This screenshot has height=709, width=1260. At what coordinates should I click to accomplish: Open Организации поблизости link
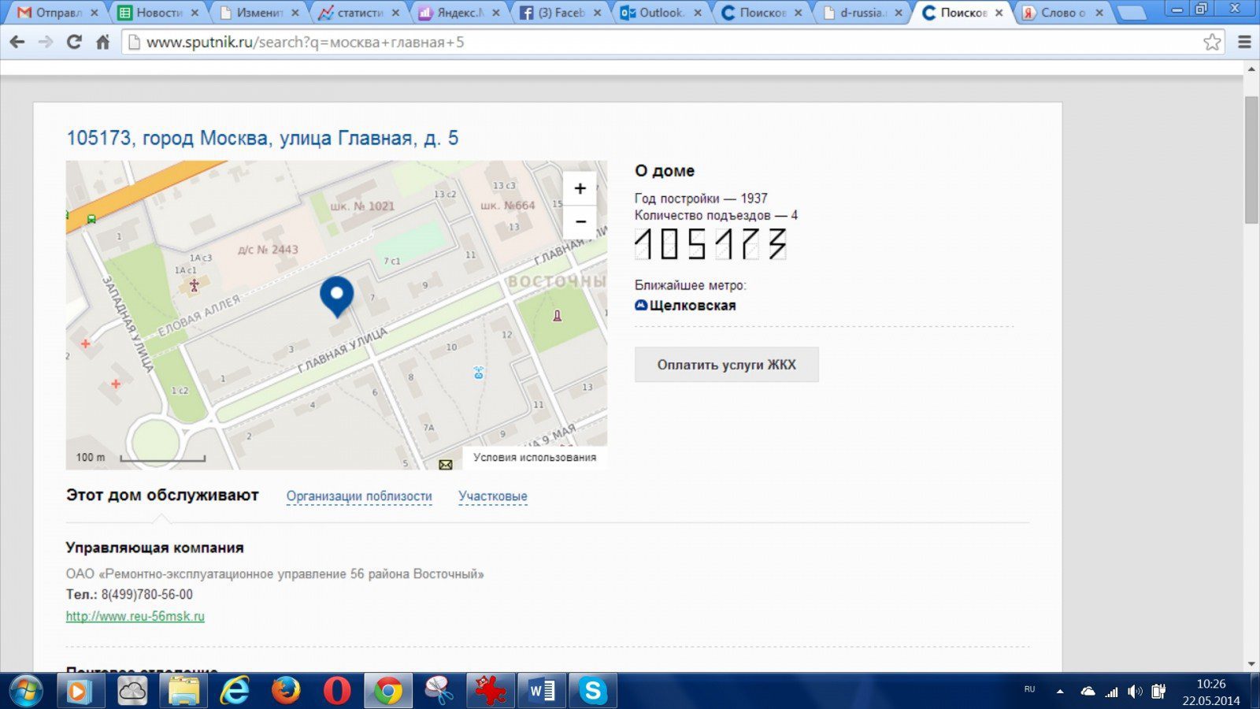click(x=359, y=496)
